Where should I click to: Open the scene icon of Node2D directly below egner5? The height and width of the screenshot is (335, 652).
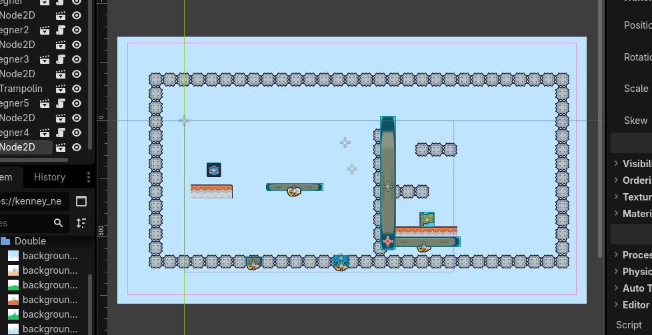click(61, 118)
